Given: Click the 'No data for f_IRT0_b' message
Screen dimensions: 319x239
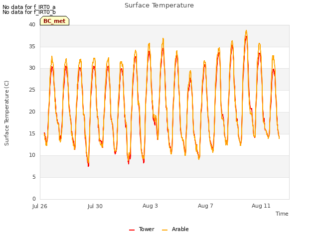Looking at the screenshot, I should pos(29,12).
